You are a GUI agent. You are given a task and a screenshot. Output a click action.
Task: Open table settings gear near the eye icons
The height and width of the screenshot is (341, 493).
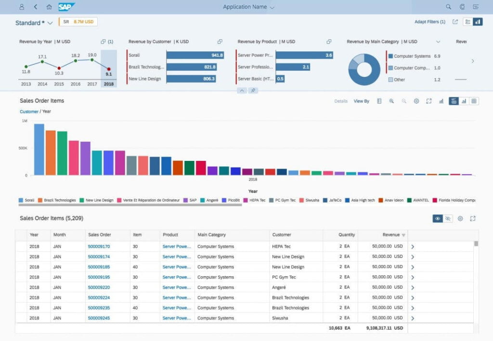[460, 219]
